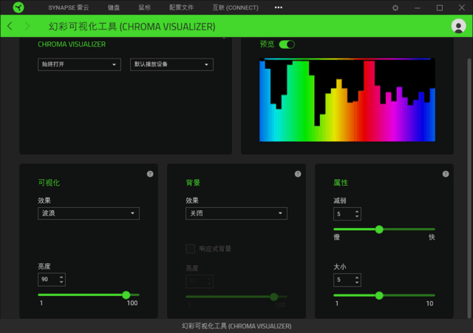Screen dimensions: 473x333
Task: Open the 始终打开 dropdown
Action: click(x=79, y=64)
